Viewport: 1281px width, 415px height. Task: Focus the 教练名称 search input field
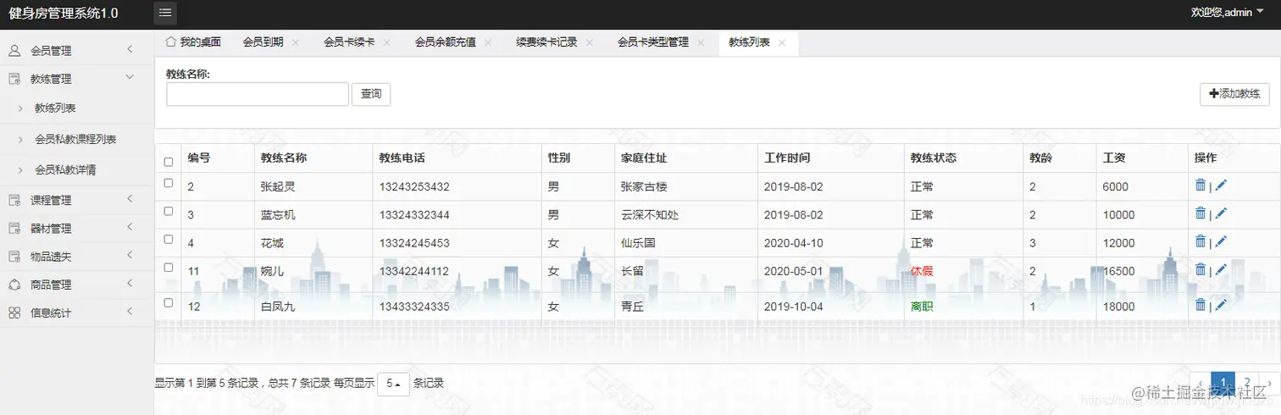pyautogui.click(x=258, y=94)
